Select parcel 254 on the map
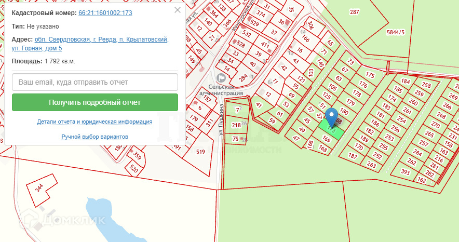This screenshot has width=459, height=242. click(401, 119)
